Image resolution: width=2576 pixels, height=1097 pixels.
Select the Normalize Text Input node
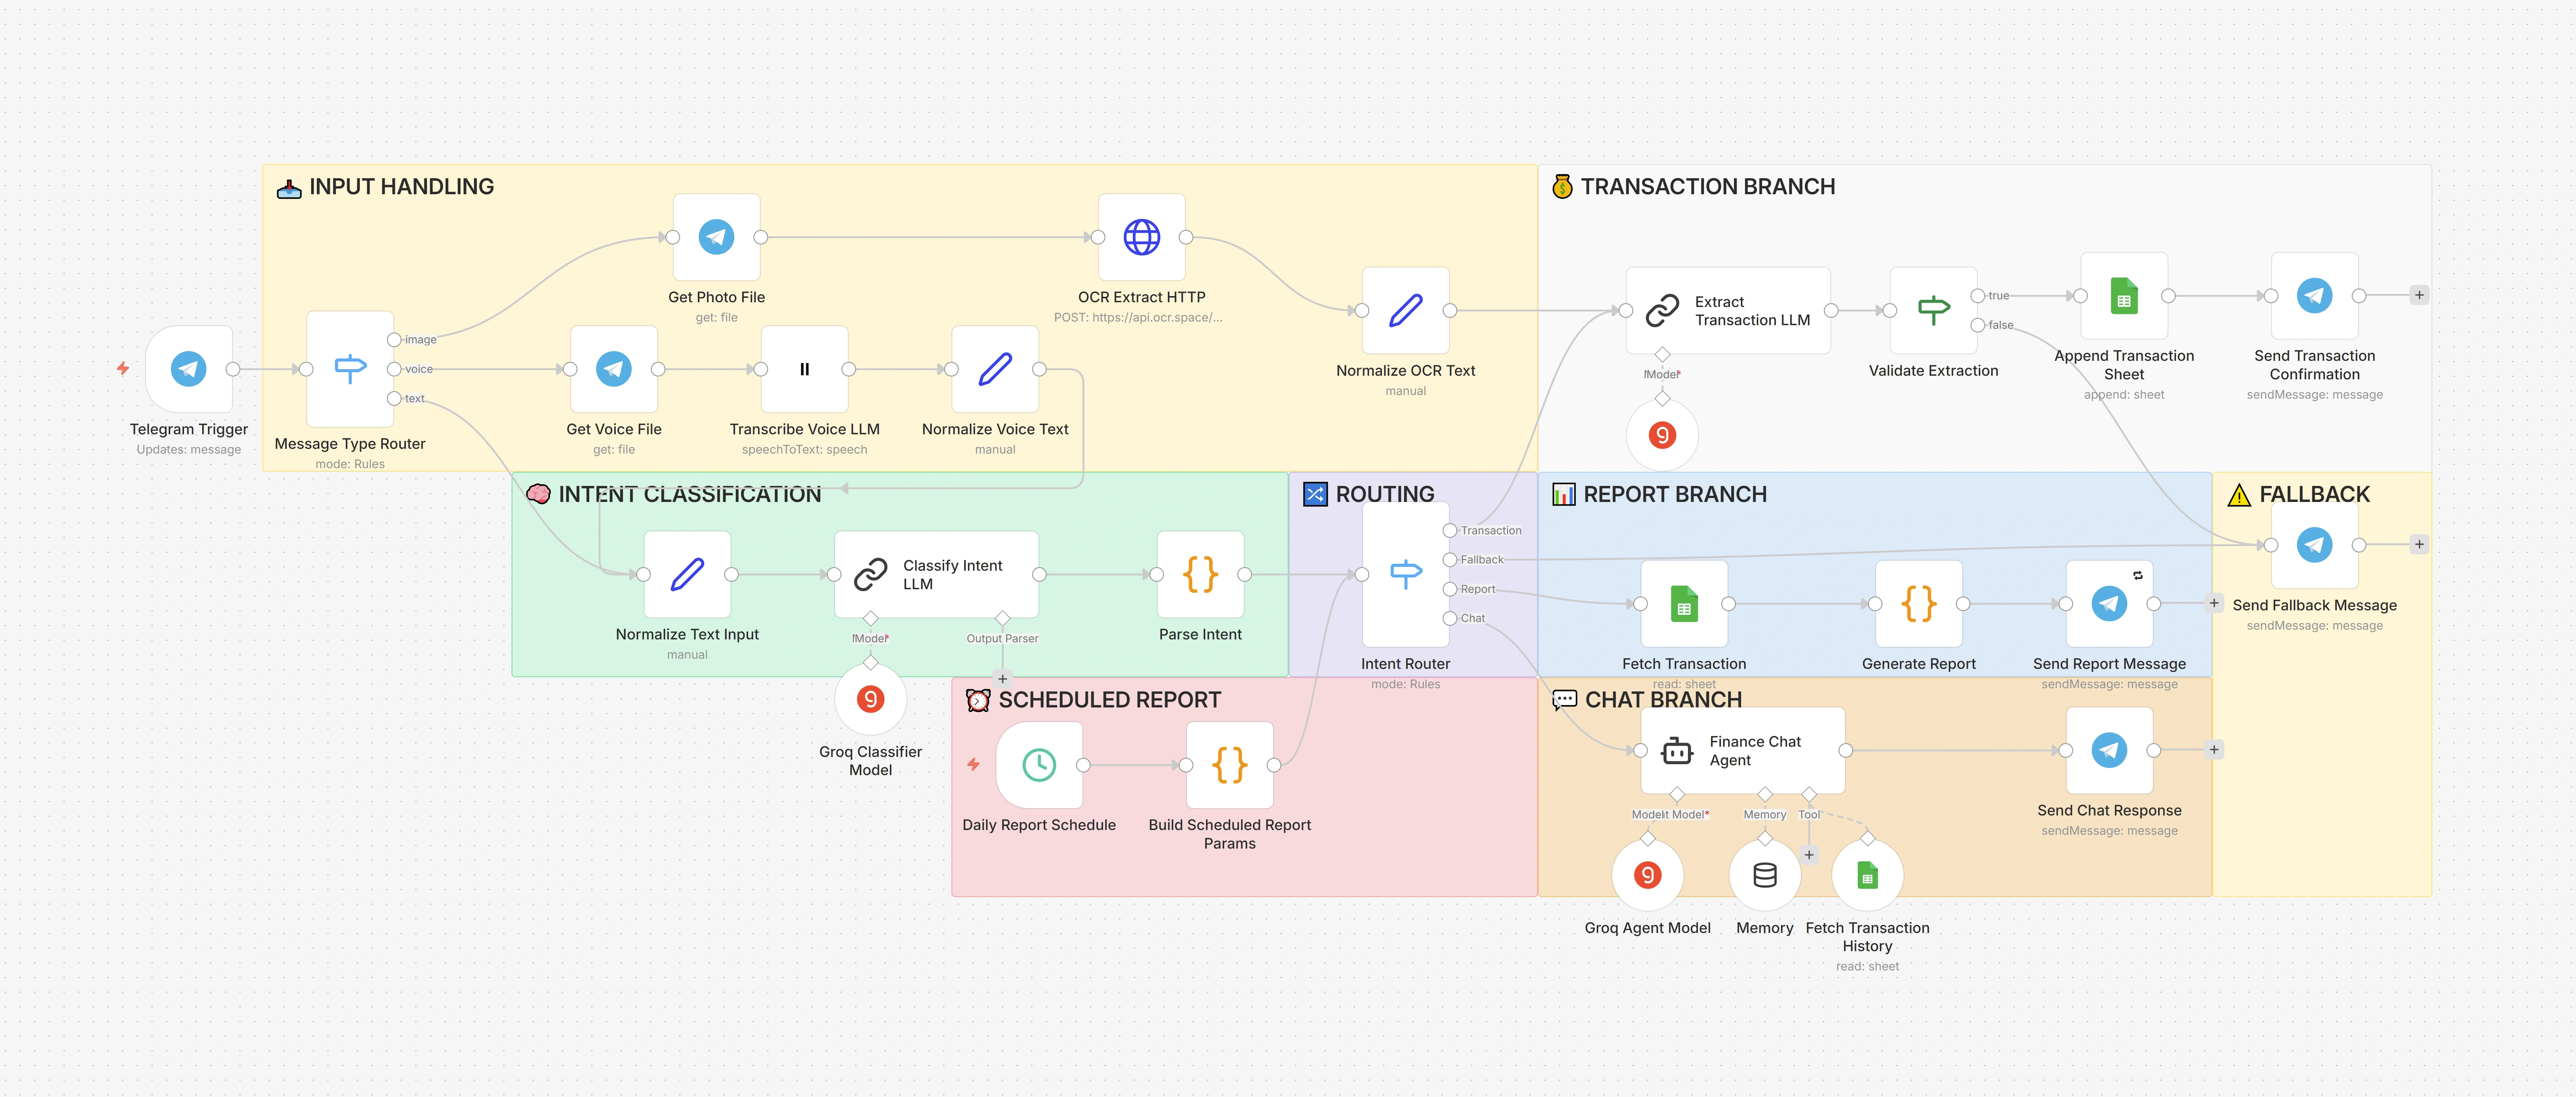click(x=687, y=574)
